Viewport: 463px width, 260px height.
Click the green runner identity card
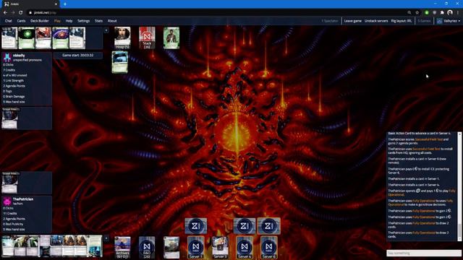(x=171, y=38)
